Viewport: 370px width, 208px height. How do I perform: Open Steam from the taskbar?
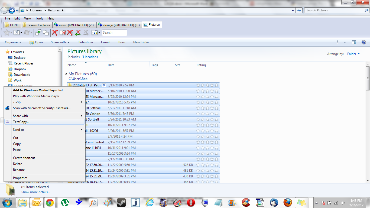point(121,202)
